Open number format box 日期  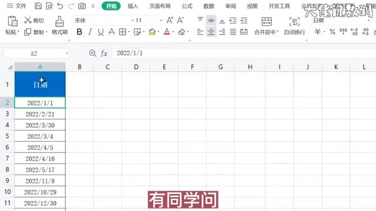(x=341, y=21)
